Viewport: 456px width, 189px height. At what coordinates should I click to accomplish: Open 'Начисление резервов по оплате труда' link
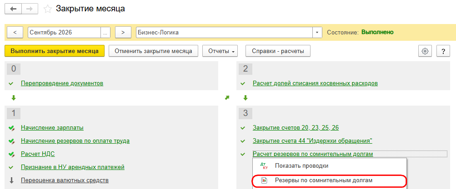click(x=75, y=141)
